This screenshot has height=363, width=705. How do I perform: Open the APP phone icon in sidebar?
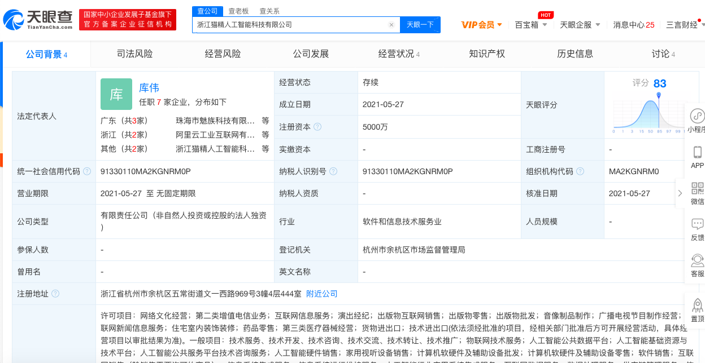[697, 152]
